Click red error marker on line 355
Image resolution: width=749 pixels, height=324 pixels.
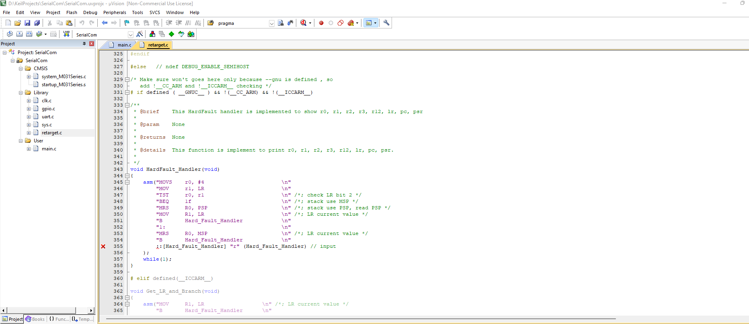click(x=103, y=246)
